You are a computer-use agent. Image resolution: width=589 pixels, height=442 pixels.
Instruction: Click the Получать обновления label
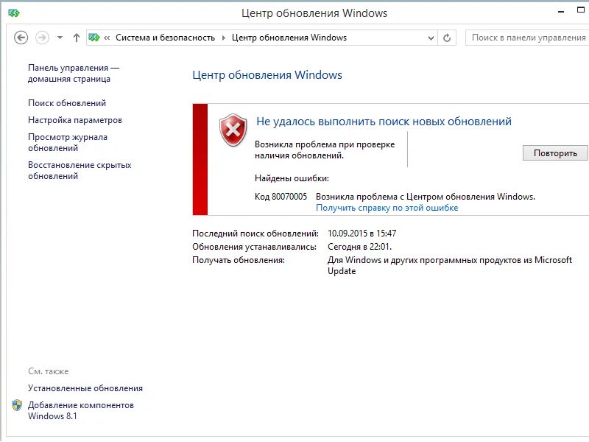coord(239,260)
